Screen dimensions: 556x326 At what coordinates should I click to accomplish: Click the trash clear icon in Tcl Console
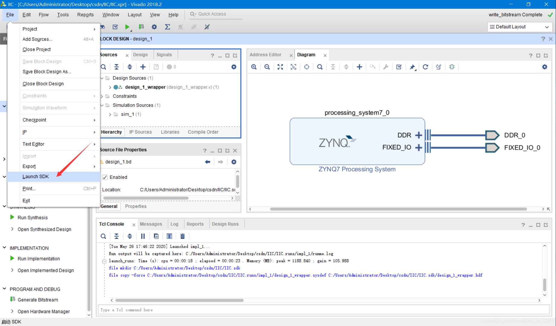click(x=183, y=236)
